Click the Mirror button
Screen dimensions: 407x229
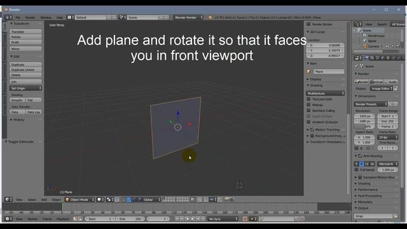click(25, 48)
